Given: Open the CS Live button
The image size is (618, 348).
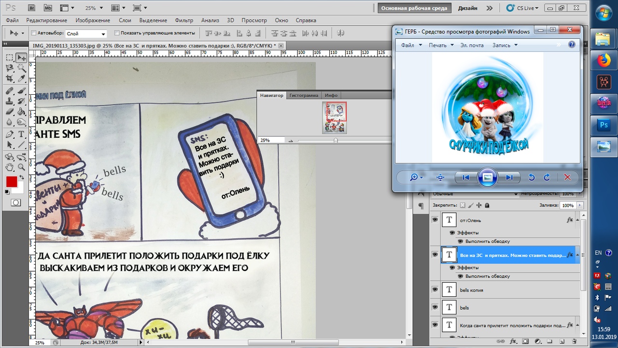Looking at the screenshot, I should pos(522,8).
